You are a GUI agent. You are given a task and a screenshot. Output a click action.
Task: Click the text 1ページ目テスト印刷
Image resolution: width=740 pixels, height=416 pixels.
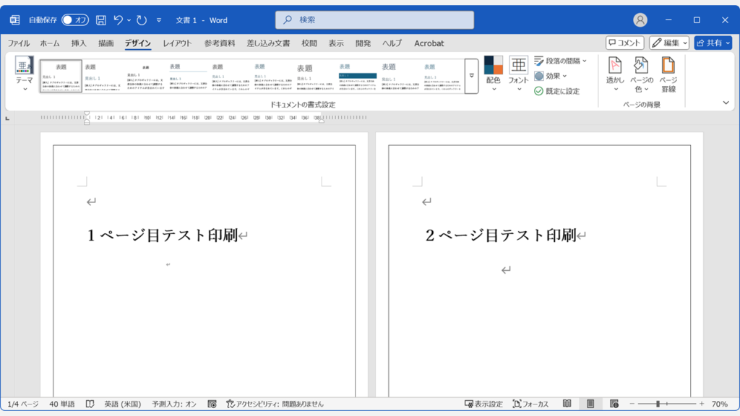[x=163, y=235]
